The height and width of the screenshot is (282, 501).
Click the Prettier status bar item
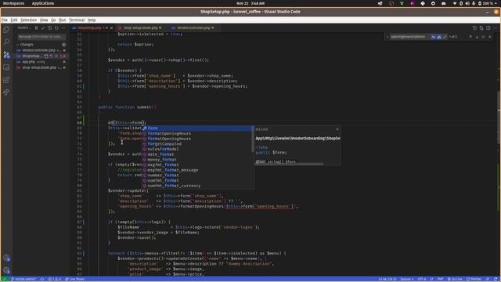[474, 279]
